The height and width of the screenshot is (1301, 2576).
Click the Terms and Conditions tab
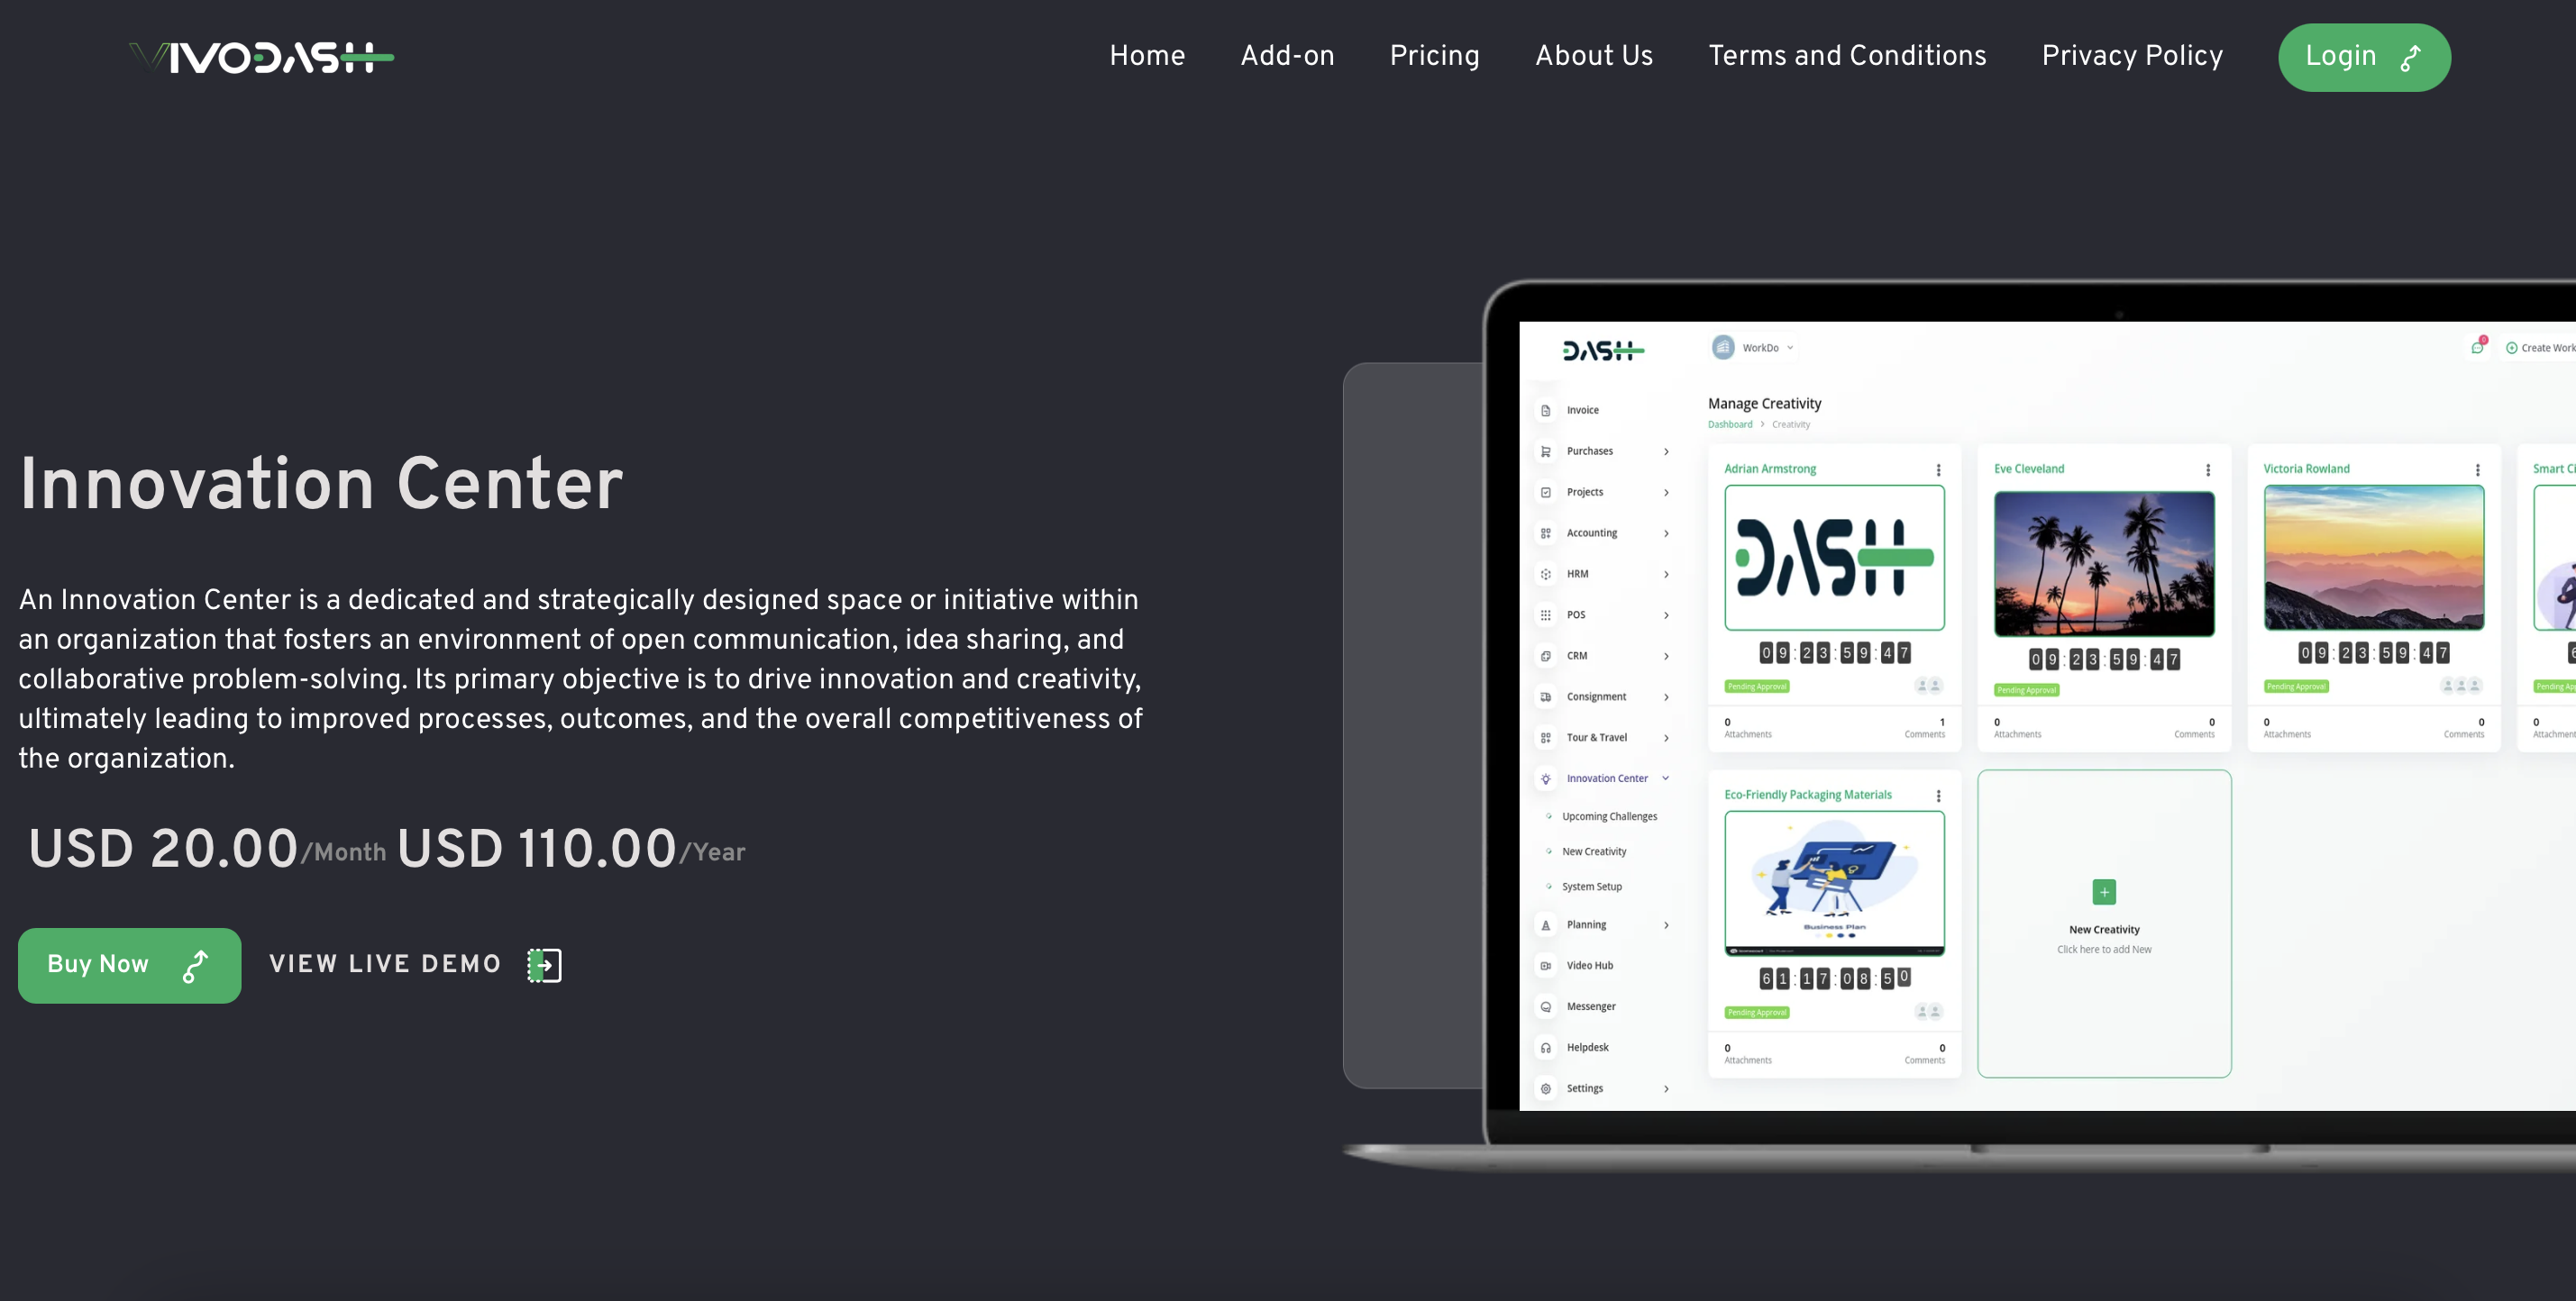tap(1848, 57)
